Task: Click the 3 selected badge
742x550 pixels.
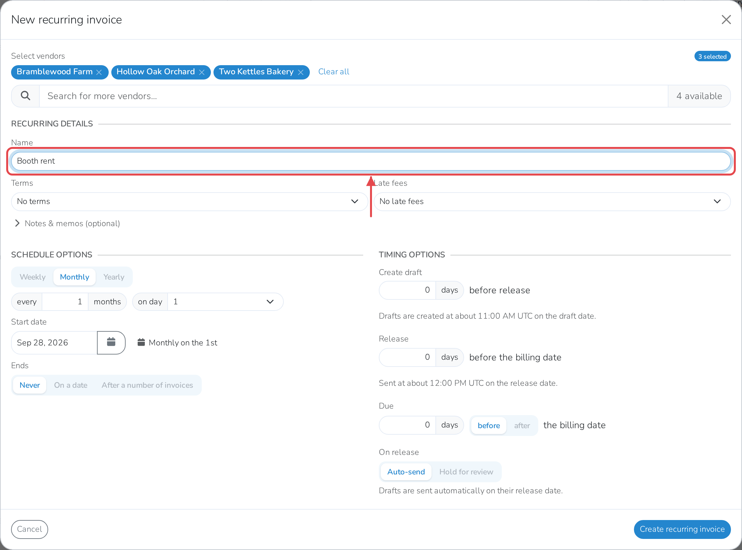Action: [712, 56]
